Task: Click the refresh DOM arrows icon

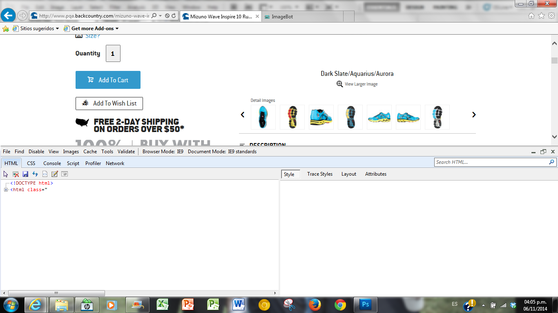Action: coord(35,174)
